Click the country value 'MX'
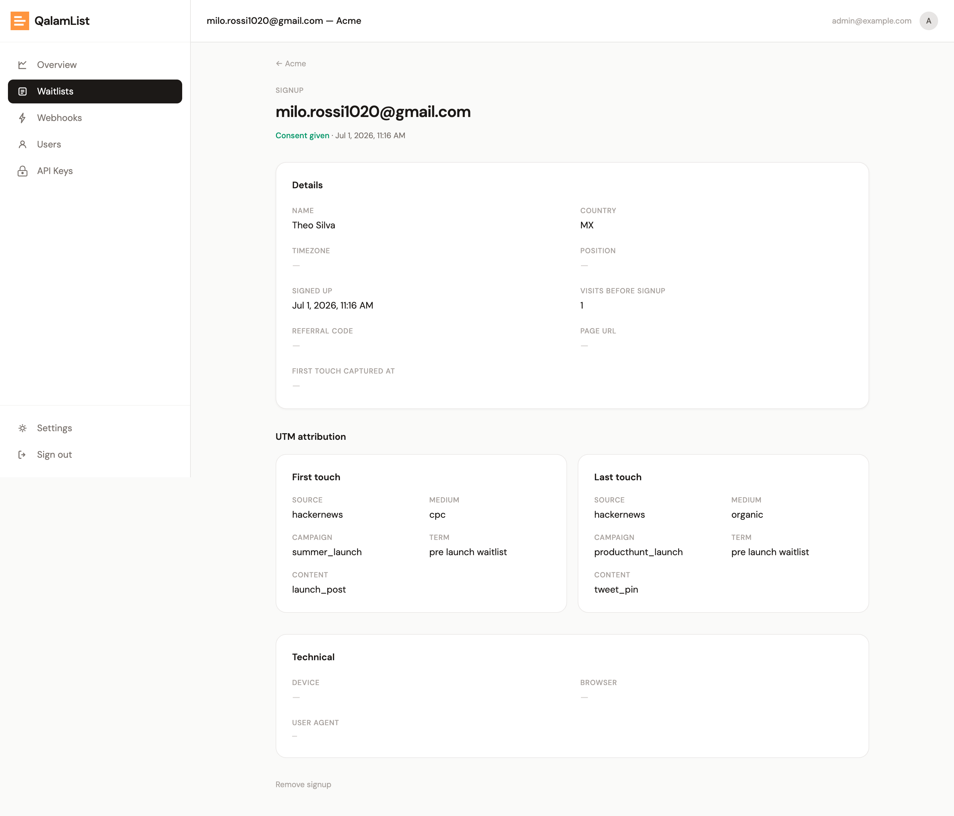The image size is (954, 816). point(587,225)
